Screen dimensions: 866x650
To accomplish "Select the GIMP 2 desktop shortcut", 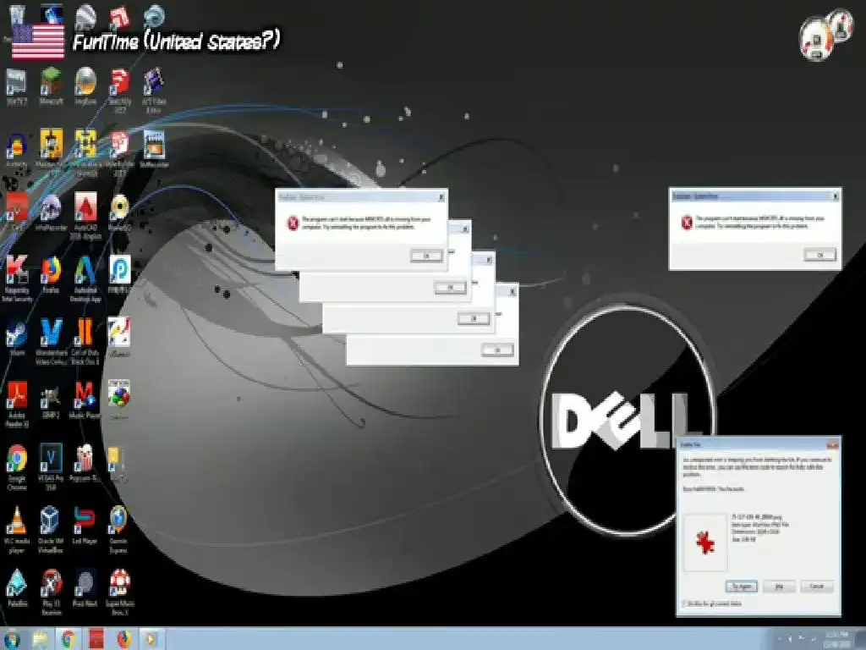I will (x=51, y=401).
